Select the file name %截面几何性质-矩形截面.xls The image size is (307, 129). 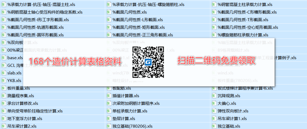point(139,27)
